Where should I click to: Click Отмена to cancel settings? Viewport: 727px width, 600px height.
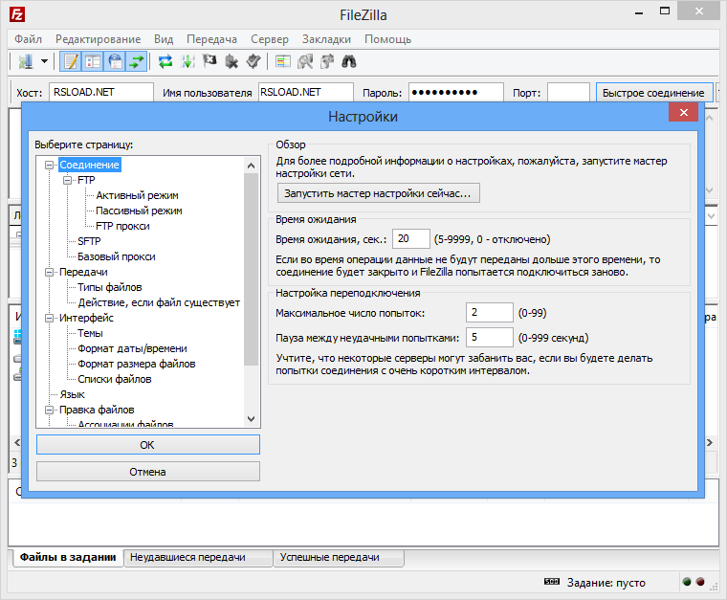pos(148,472)
